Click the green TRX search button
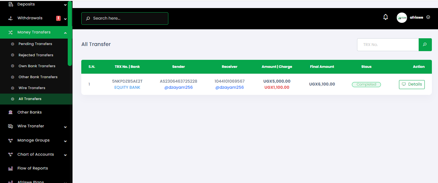438x183 pixels. (425, 45)
